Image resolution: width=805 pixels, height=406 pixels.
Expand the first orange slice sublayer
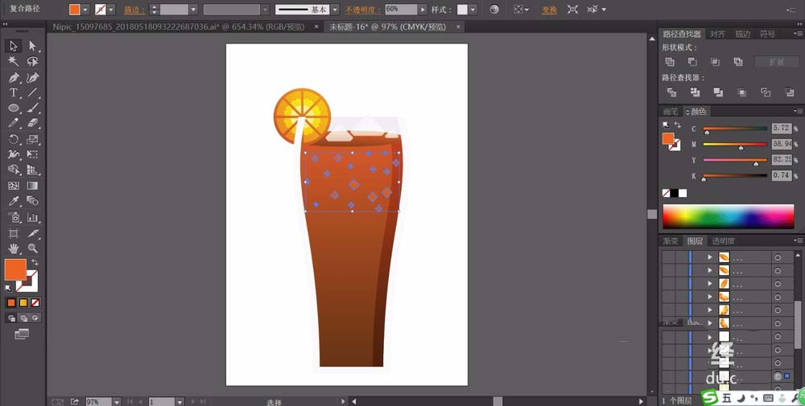[x=710, y=257]
